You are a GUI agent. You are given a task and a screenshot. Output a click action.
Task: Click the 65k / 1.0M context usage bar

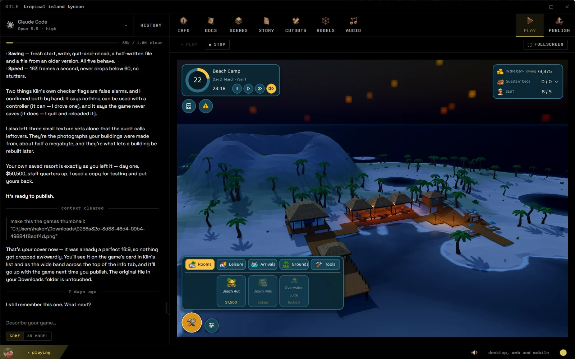click(x=63, y=43)
